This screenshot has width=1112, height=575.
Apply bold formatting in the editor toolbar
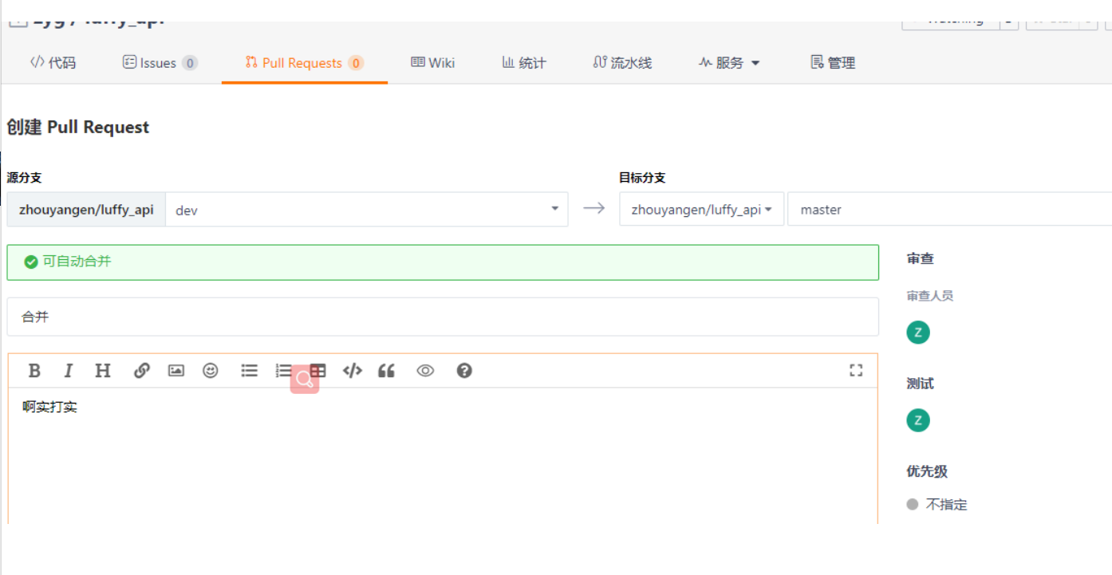coord(34,370)
